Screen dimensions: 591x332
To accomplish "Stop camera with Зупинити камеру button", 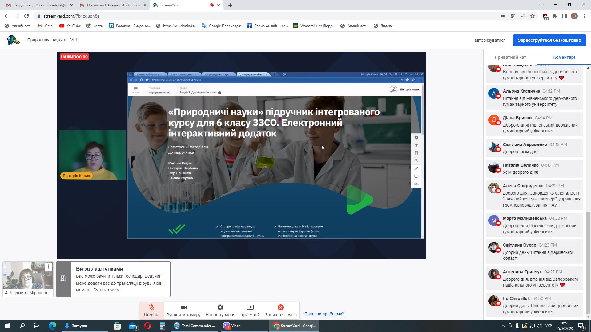I will [x=183, y=310].
